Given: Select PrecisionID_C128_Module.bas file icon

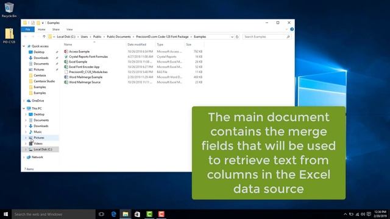Looking at the screenshot, I should (66, 72).
